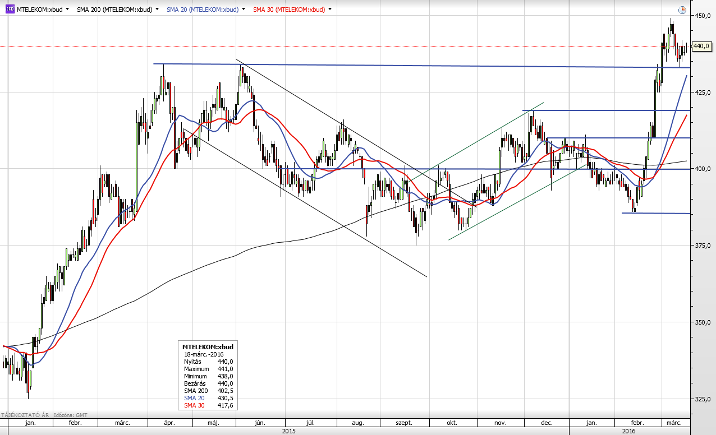Viewport: 716px width, 435px height.
Task: Click the purple CFD instrument icon
Action: coord(9,10)
